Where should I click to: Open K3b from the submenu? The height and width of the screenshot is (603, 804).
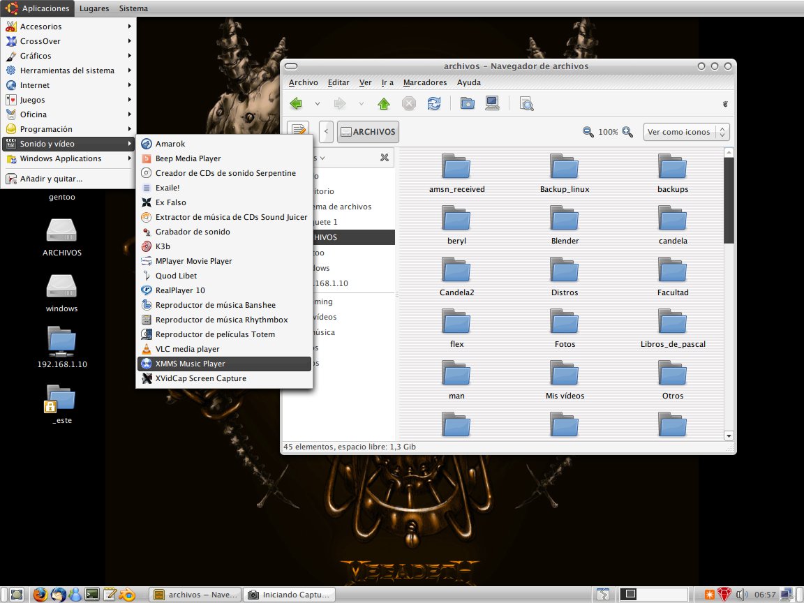(224, 246)
